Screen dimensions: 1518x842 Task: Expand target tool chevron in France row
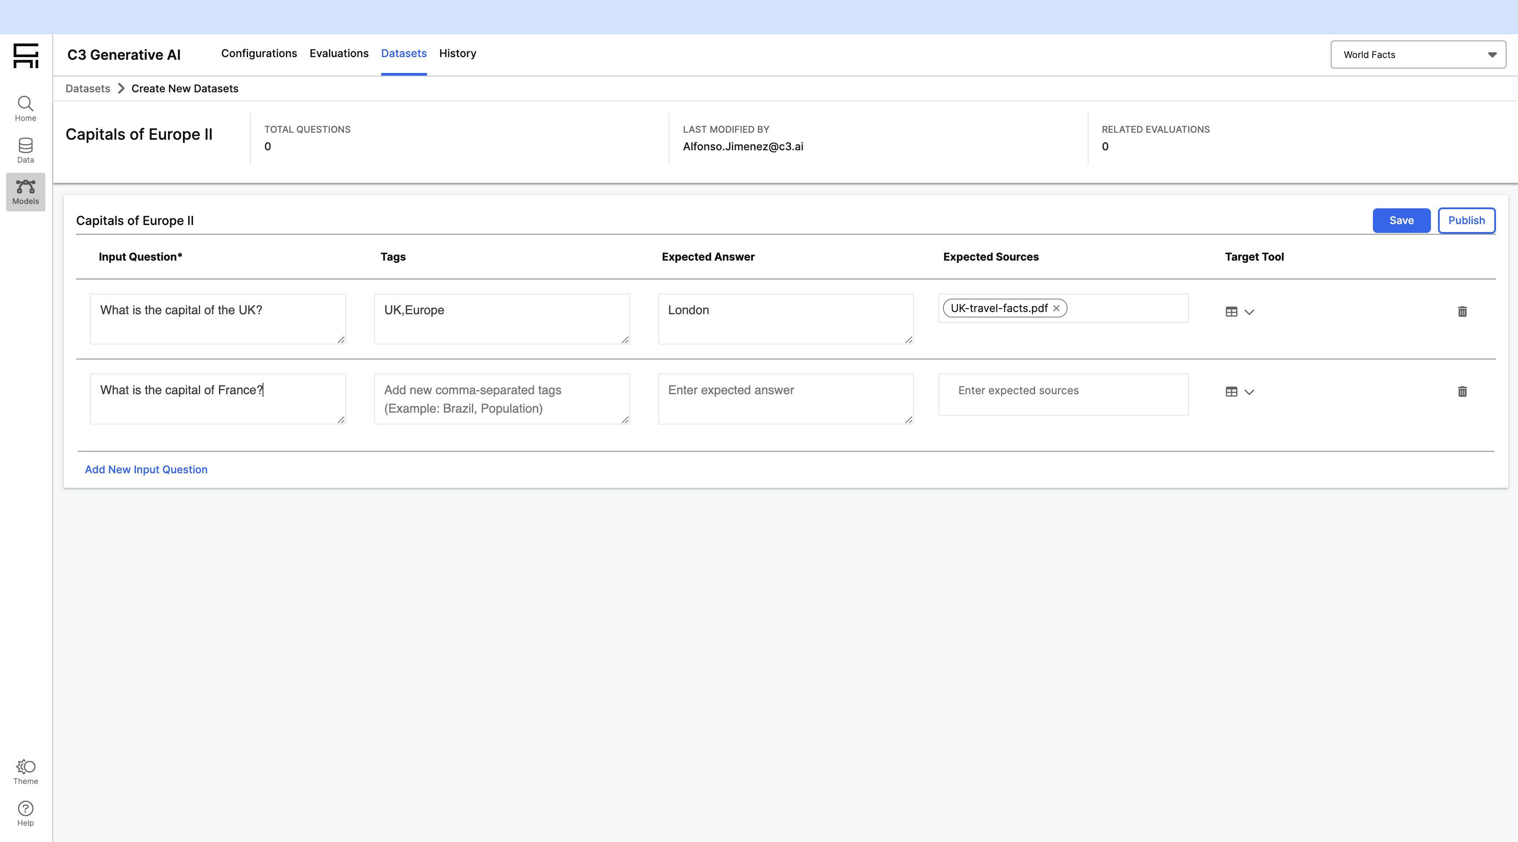tap(1249, 392)
